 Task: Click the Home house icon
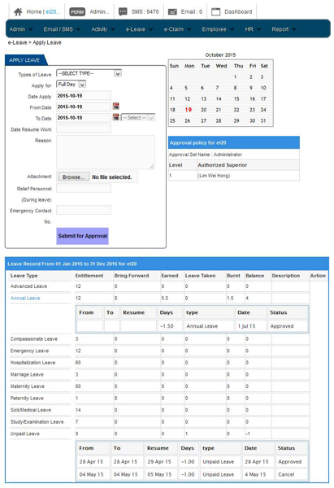pos(18,12)
